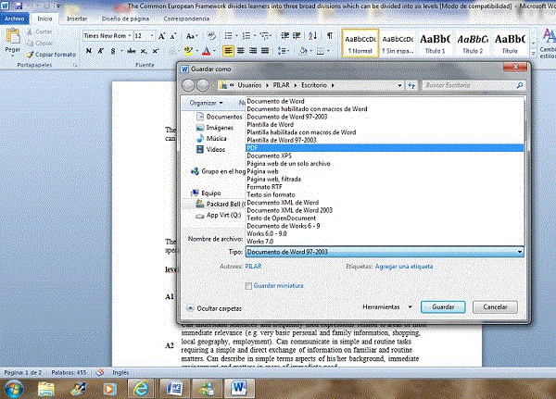Screen dimensions: 556x399
Task: Switch to Insertar tab
Action: click(x=77, y=19)
